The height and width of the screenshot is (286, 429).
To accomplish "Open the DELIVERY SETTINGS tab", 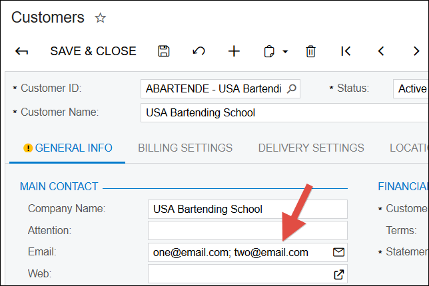I will [x=311, y=148].
